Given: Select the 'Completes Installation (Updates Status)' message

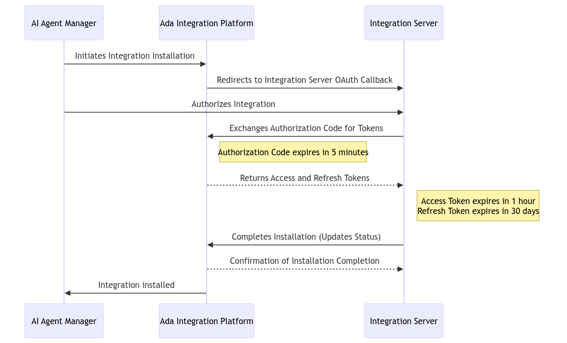Looking at the screenshot, I should tap(305, 244).
